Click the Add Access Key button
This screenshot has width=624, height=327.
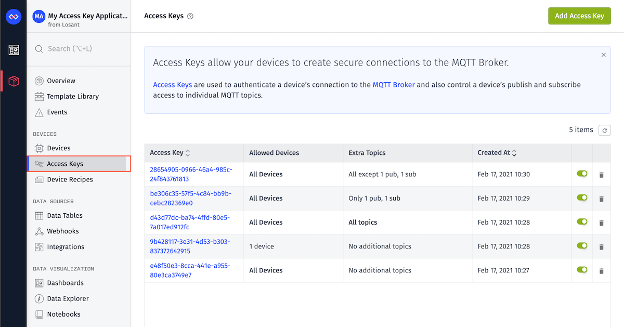click(579, 16)
